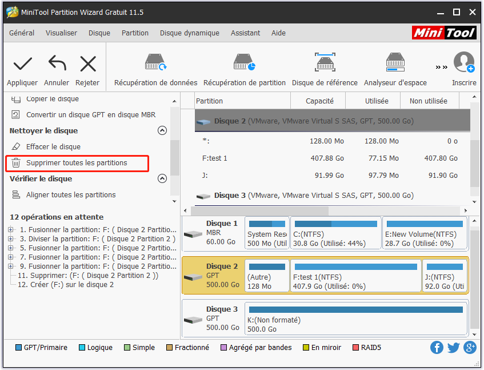Select F:test 1(NTFS) 407.9 Go block
Image resolution: width=484 pixels, height=370 pixels.
click(x=355, y=276)
